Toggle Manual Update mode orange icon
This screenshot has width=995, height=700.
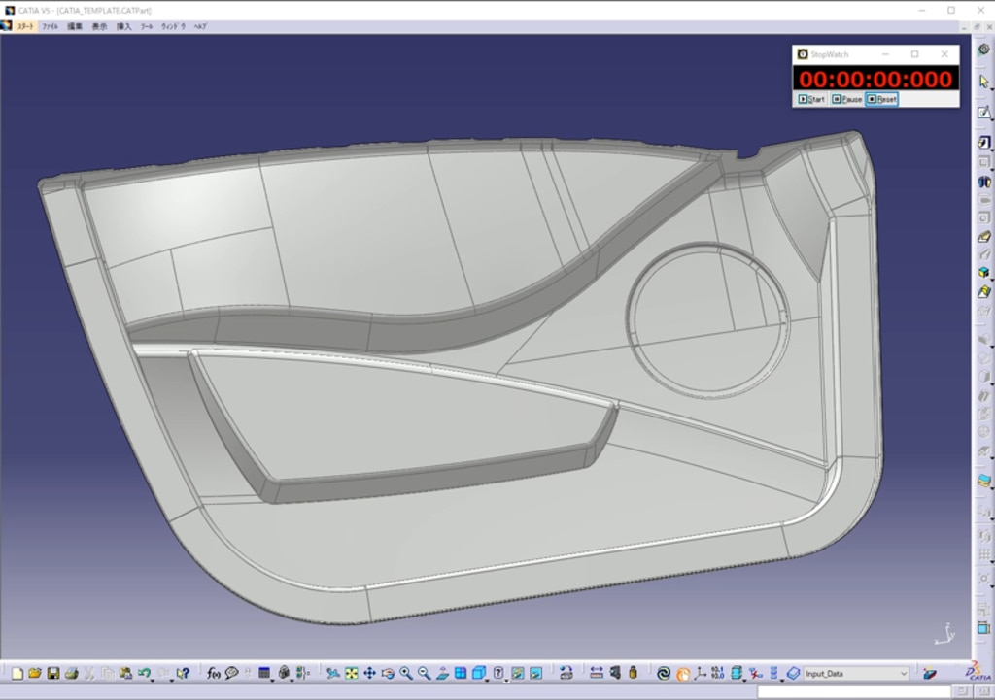(x=682, y=674)
